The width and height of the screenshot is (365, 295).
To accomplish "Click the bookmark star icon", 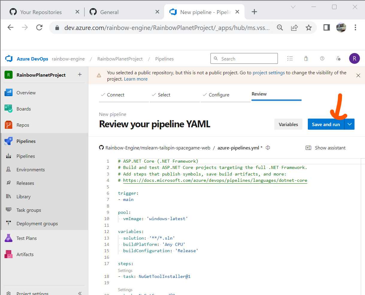I will pyautogui.click(x=309, y=28).
